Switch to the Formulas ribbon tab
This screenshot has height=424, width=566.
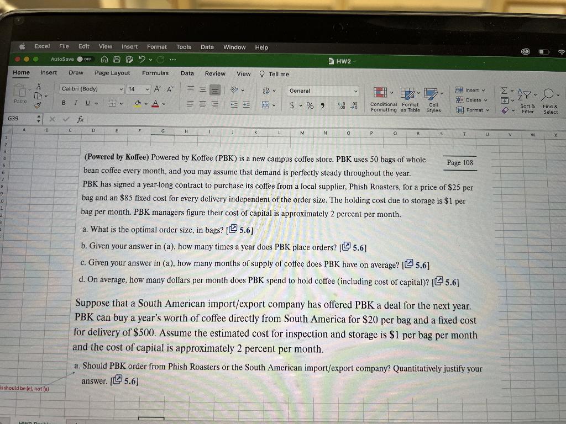tap(155, 73)
